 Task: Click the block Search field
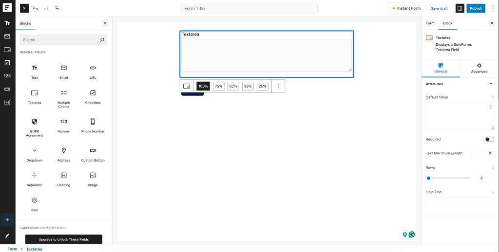(x=60, y=40)
